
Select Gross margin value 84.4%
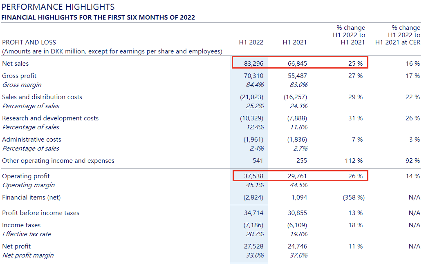pos(255,85)
